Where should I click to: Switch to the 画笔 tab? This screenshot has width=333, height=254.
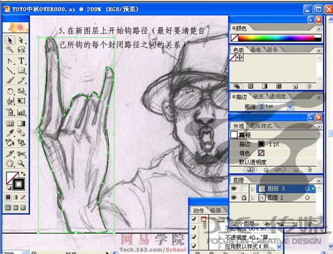255,50
